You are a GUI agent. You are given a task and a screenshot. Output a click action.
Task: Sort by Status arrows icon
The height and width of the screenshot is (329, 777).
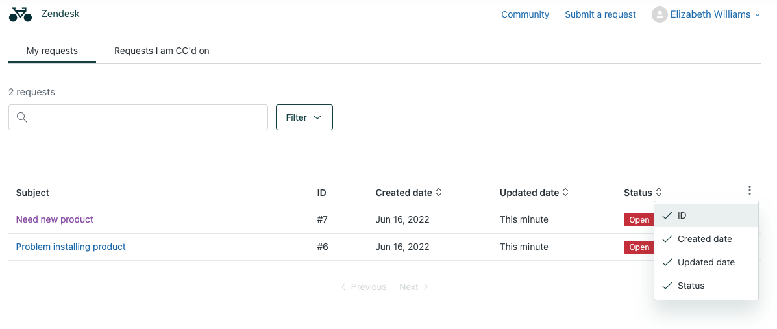tap(659, 193)
